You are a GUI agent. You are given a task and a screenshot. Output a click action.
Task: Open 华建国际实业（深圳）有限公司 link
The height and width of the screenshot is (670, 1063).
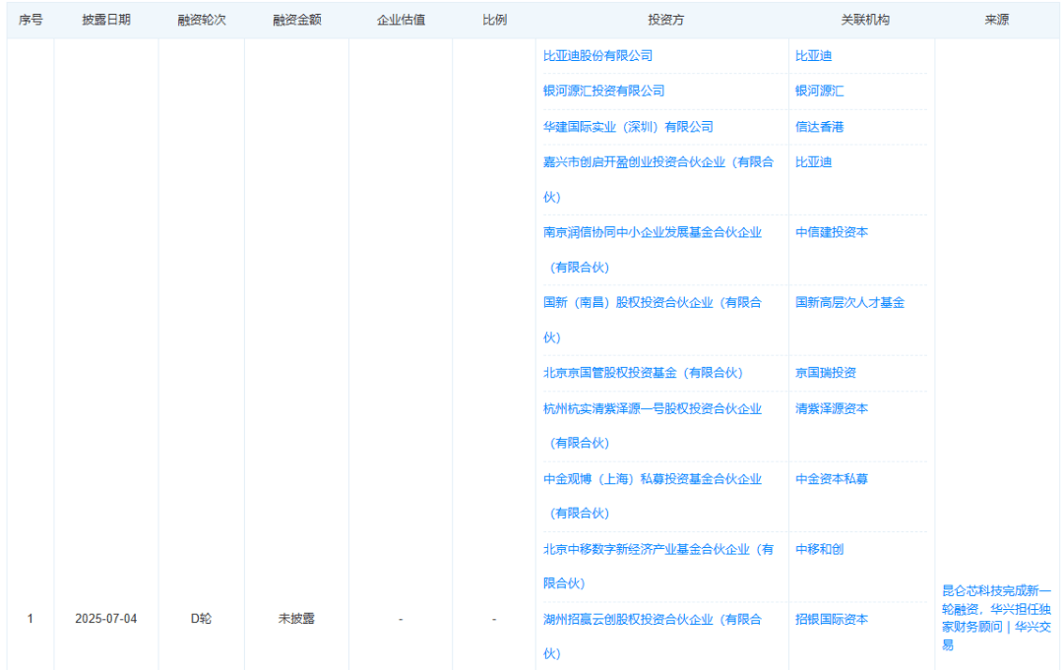628,127
